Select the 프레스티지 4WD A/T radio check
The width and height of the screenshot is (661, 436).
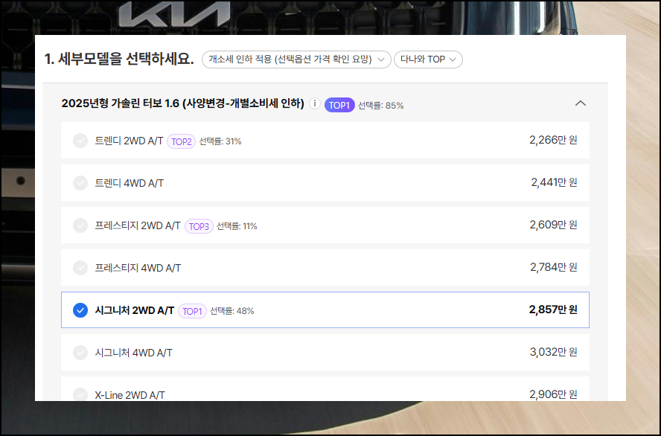(x=80, y=268)
